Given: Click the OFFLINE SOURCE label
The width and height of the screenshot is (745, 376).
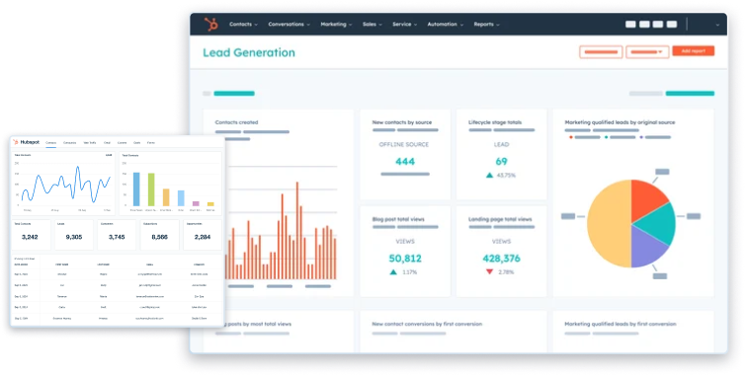Looking at the screenshot, I should 404,144.
